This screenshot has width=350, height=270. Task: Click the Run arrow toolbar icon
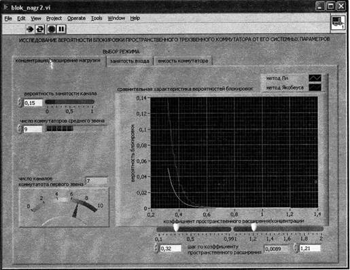coord(30,29)
